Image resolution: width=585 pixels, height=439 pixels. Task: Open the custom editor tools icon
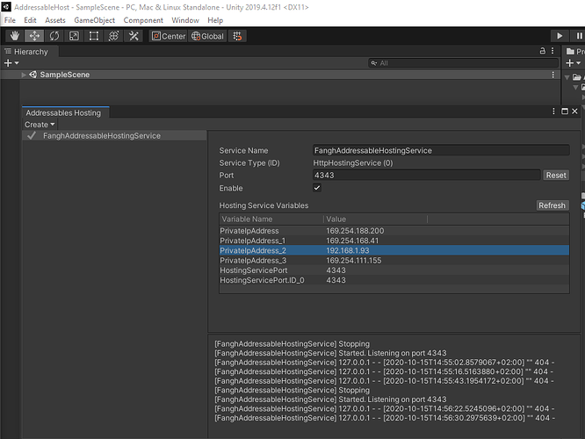[x=134, y=36]
